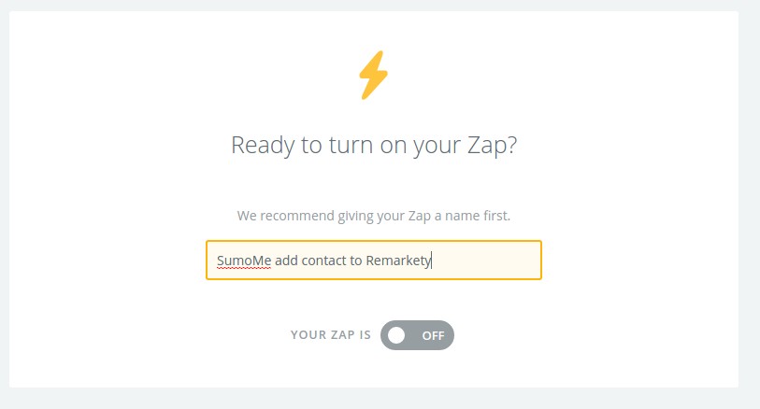Click the word Ready in the heading

(263, 146)
